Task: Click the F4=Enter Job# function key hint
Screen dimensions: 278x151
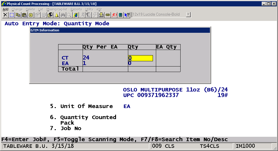Action: pos(25,139)
